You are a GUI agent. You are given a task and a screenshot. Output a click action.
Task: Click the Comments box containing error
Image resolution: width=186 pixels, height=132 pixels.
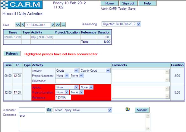click(85, 122)
